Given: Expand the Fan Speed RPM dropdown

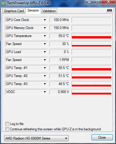Looking at the screenshot, I should point(45,60).
